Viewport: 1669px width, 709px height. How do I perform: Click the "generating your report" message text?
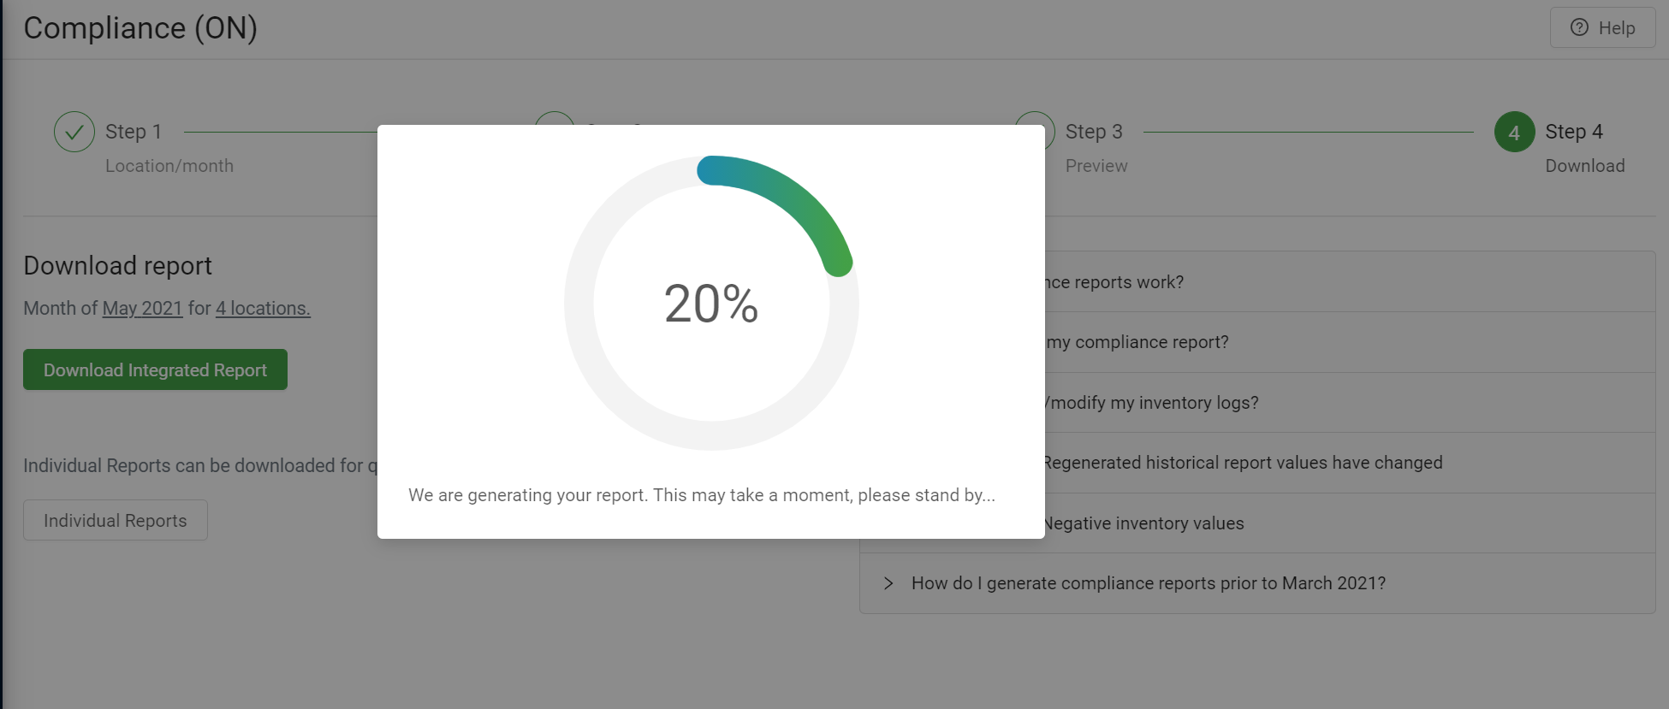tap(702, 495)
